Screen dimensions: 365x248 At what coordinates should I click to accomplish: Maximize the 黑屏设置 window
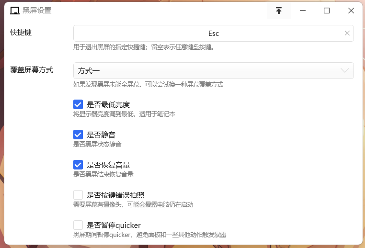[x=327, y=11]
